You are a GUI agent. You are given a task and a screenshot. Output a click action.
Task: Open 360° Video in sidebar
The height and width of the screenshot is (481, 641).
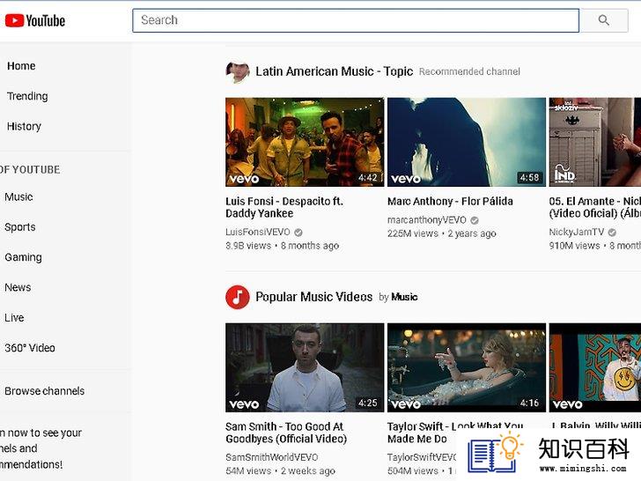click(x=30, y=348)
